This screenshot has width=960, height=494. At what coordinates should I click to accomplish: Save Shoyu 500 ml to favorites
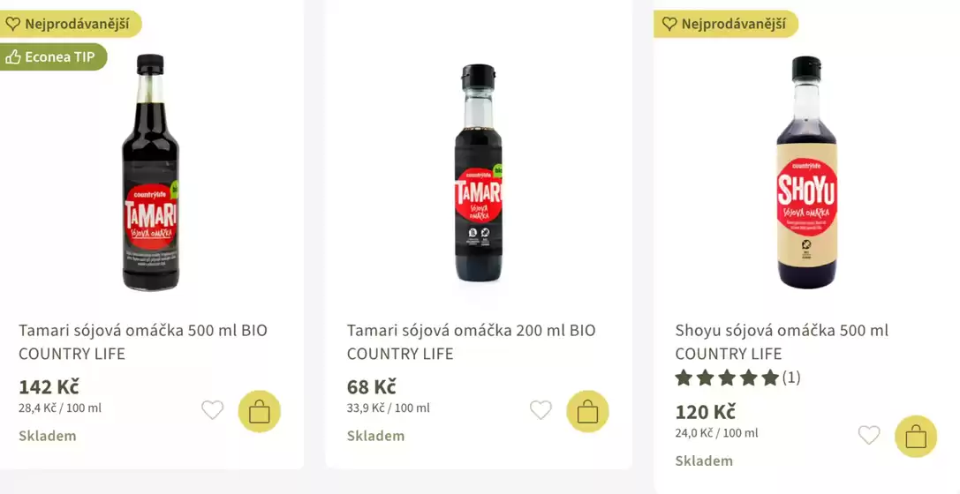pos(869,435)
